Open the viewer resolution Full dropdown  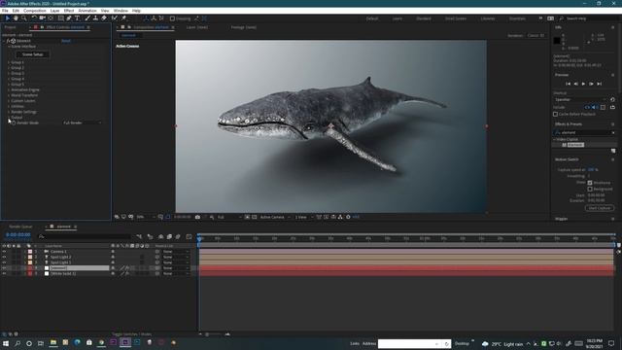coord(229,217)
